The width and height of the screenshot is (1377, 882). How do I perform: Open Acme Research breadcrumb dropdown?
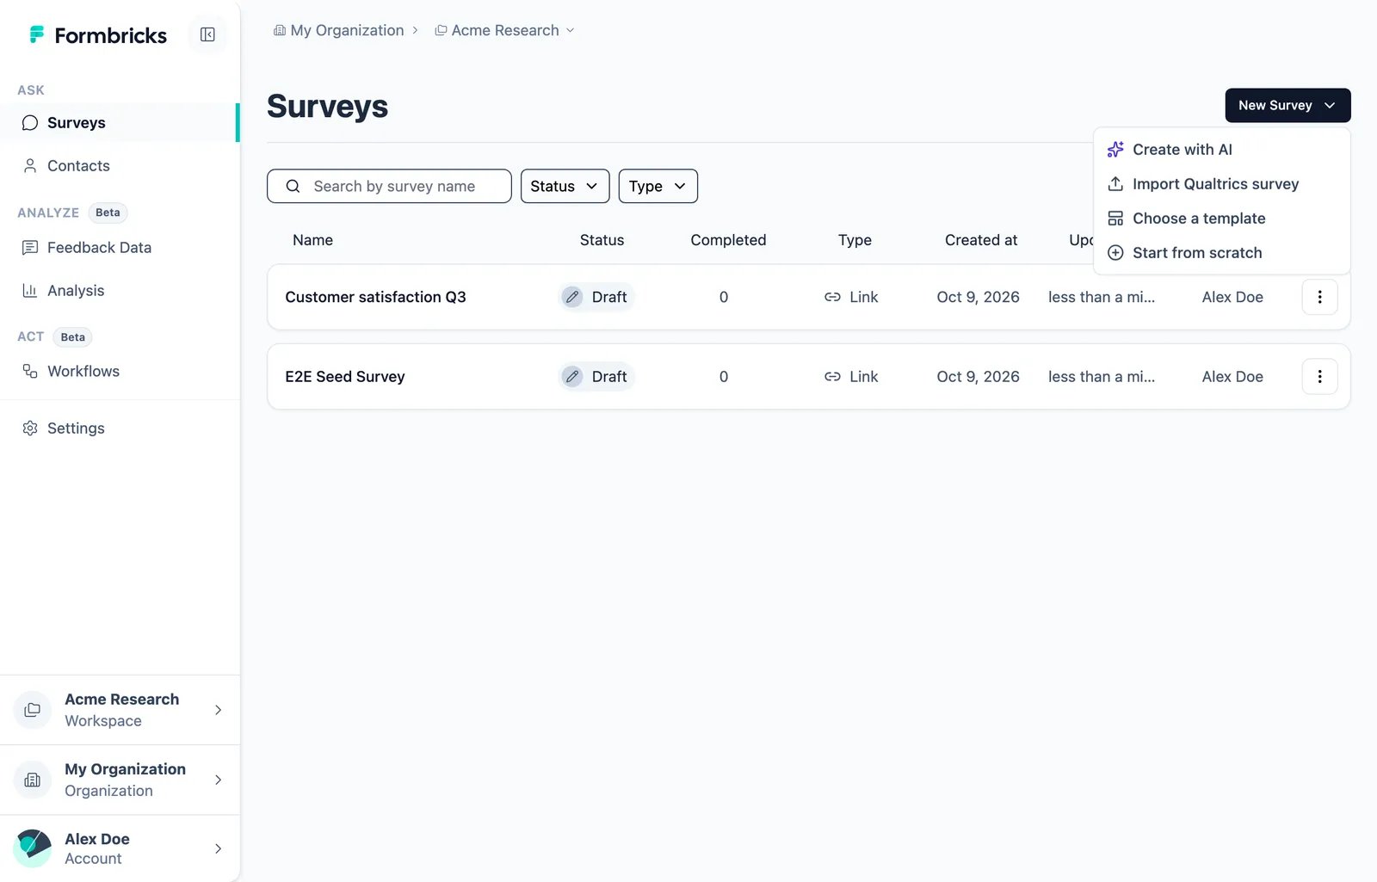(x=504, y=30)
